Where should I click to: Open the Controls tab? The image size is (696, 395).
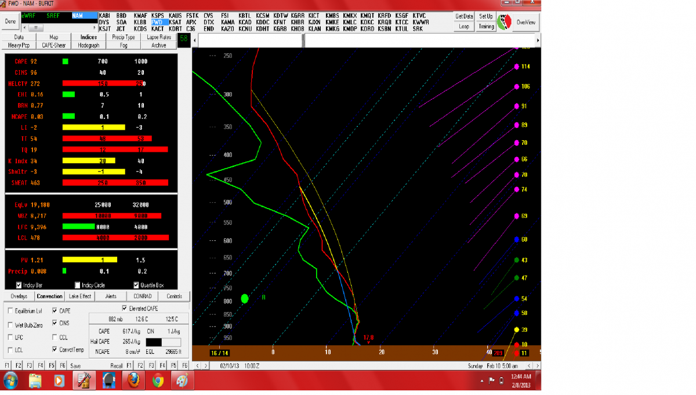174,296
